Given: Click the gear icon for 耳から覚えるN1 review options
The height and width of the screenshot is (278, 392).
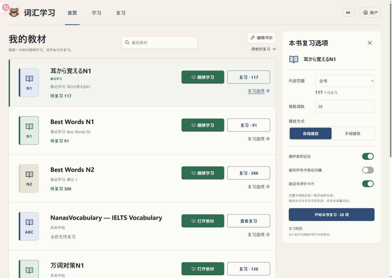Looking at the screenshot, I should click(x=268, y=91).
